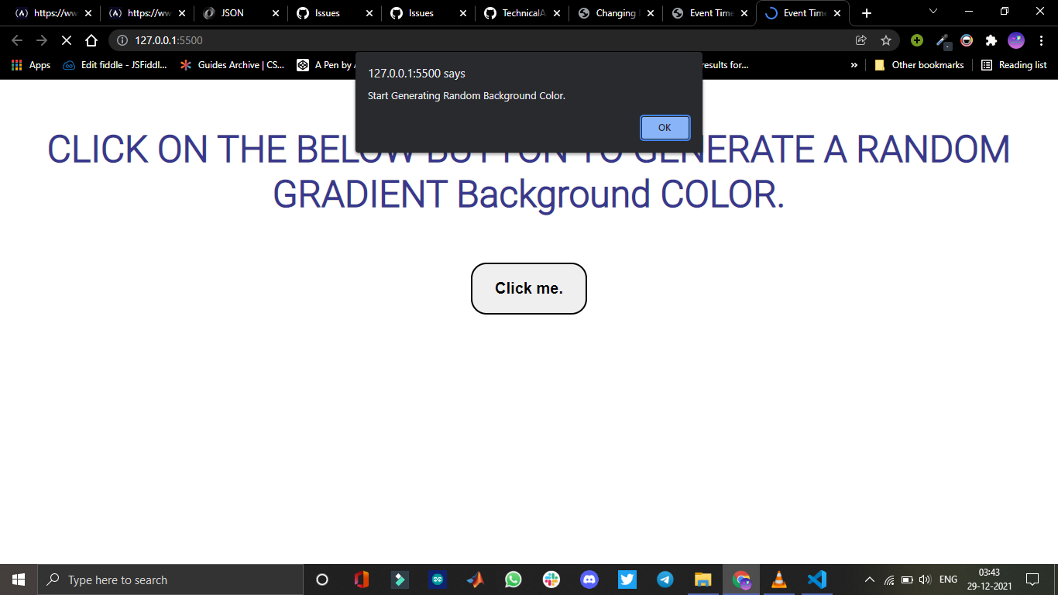Open the Edit fiddle - JSFiddle bookmark
Image resolution: width=1058 pixels, height=595 pixels.
115,65
